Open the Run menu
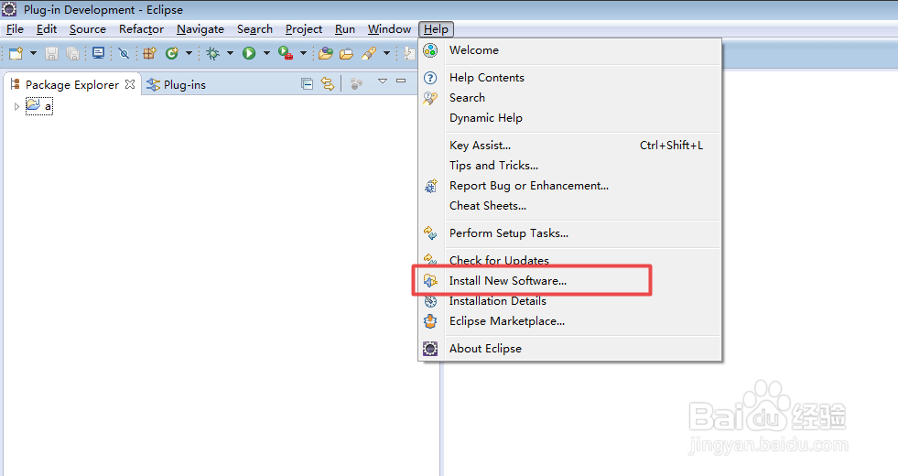The width and height of the screenshot is (898, 476). click(345, 29)
